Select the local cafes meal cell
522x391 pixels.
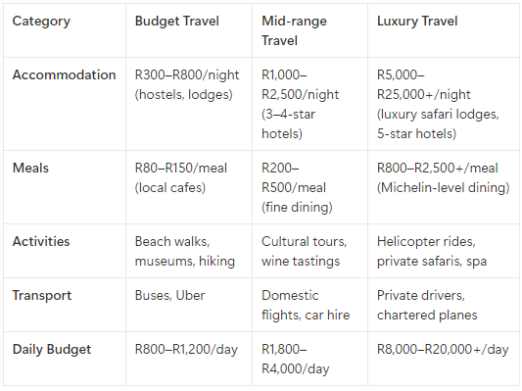point(189,187)
